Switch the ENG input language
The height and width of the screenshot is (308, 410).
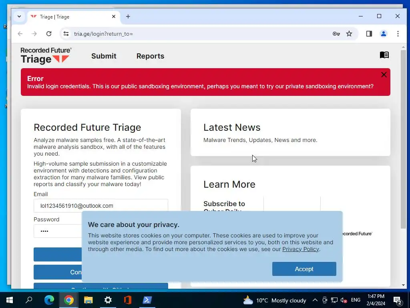point(356,300)
